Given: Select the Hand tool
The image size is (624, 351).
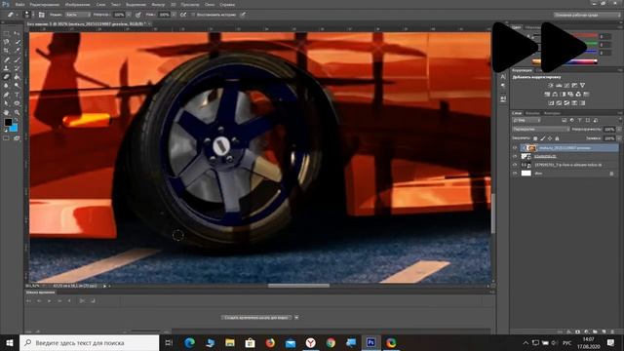Looking at the screenshot, I should [7, 112].
